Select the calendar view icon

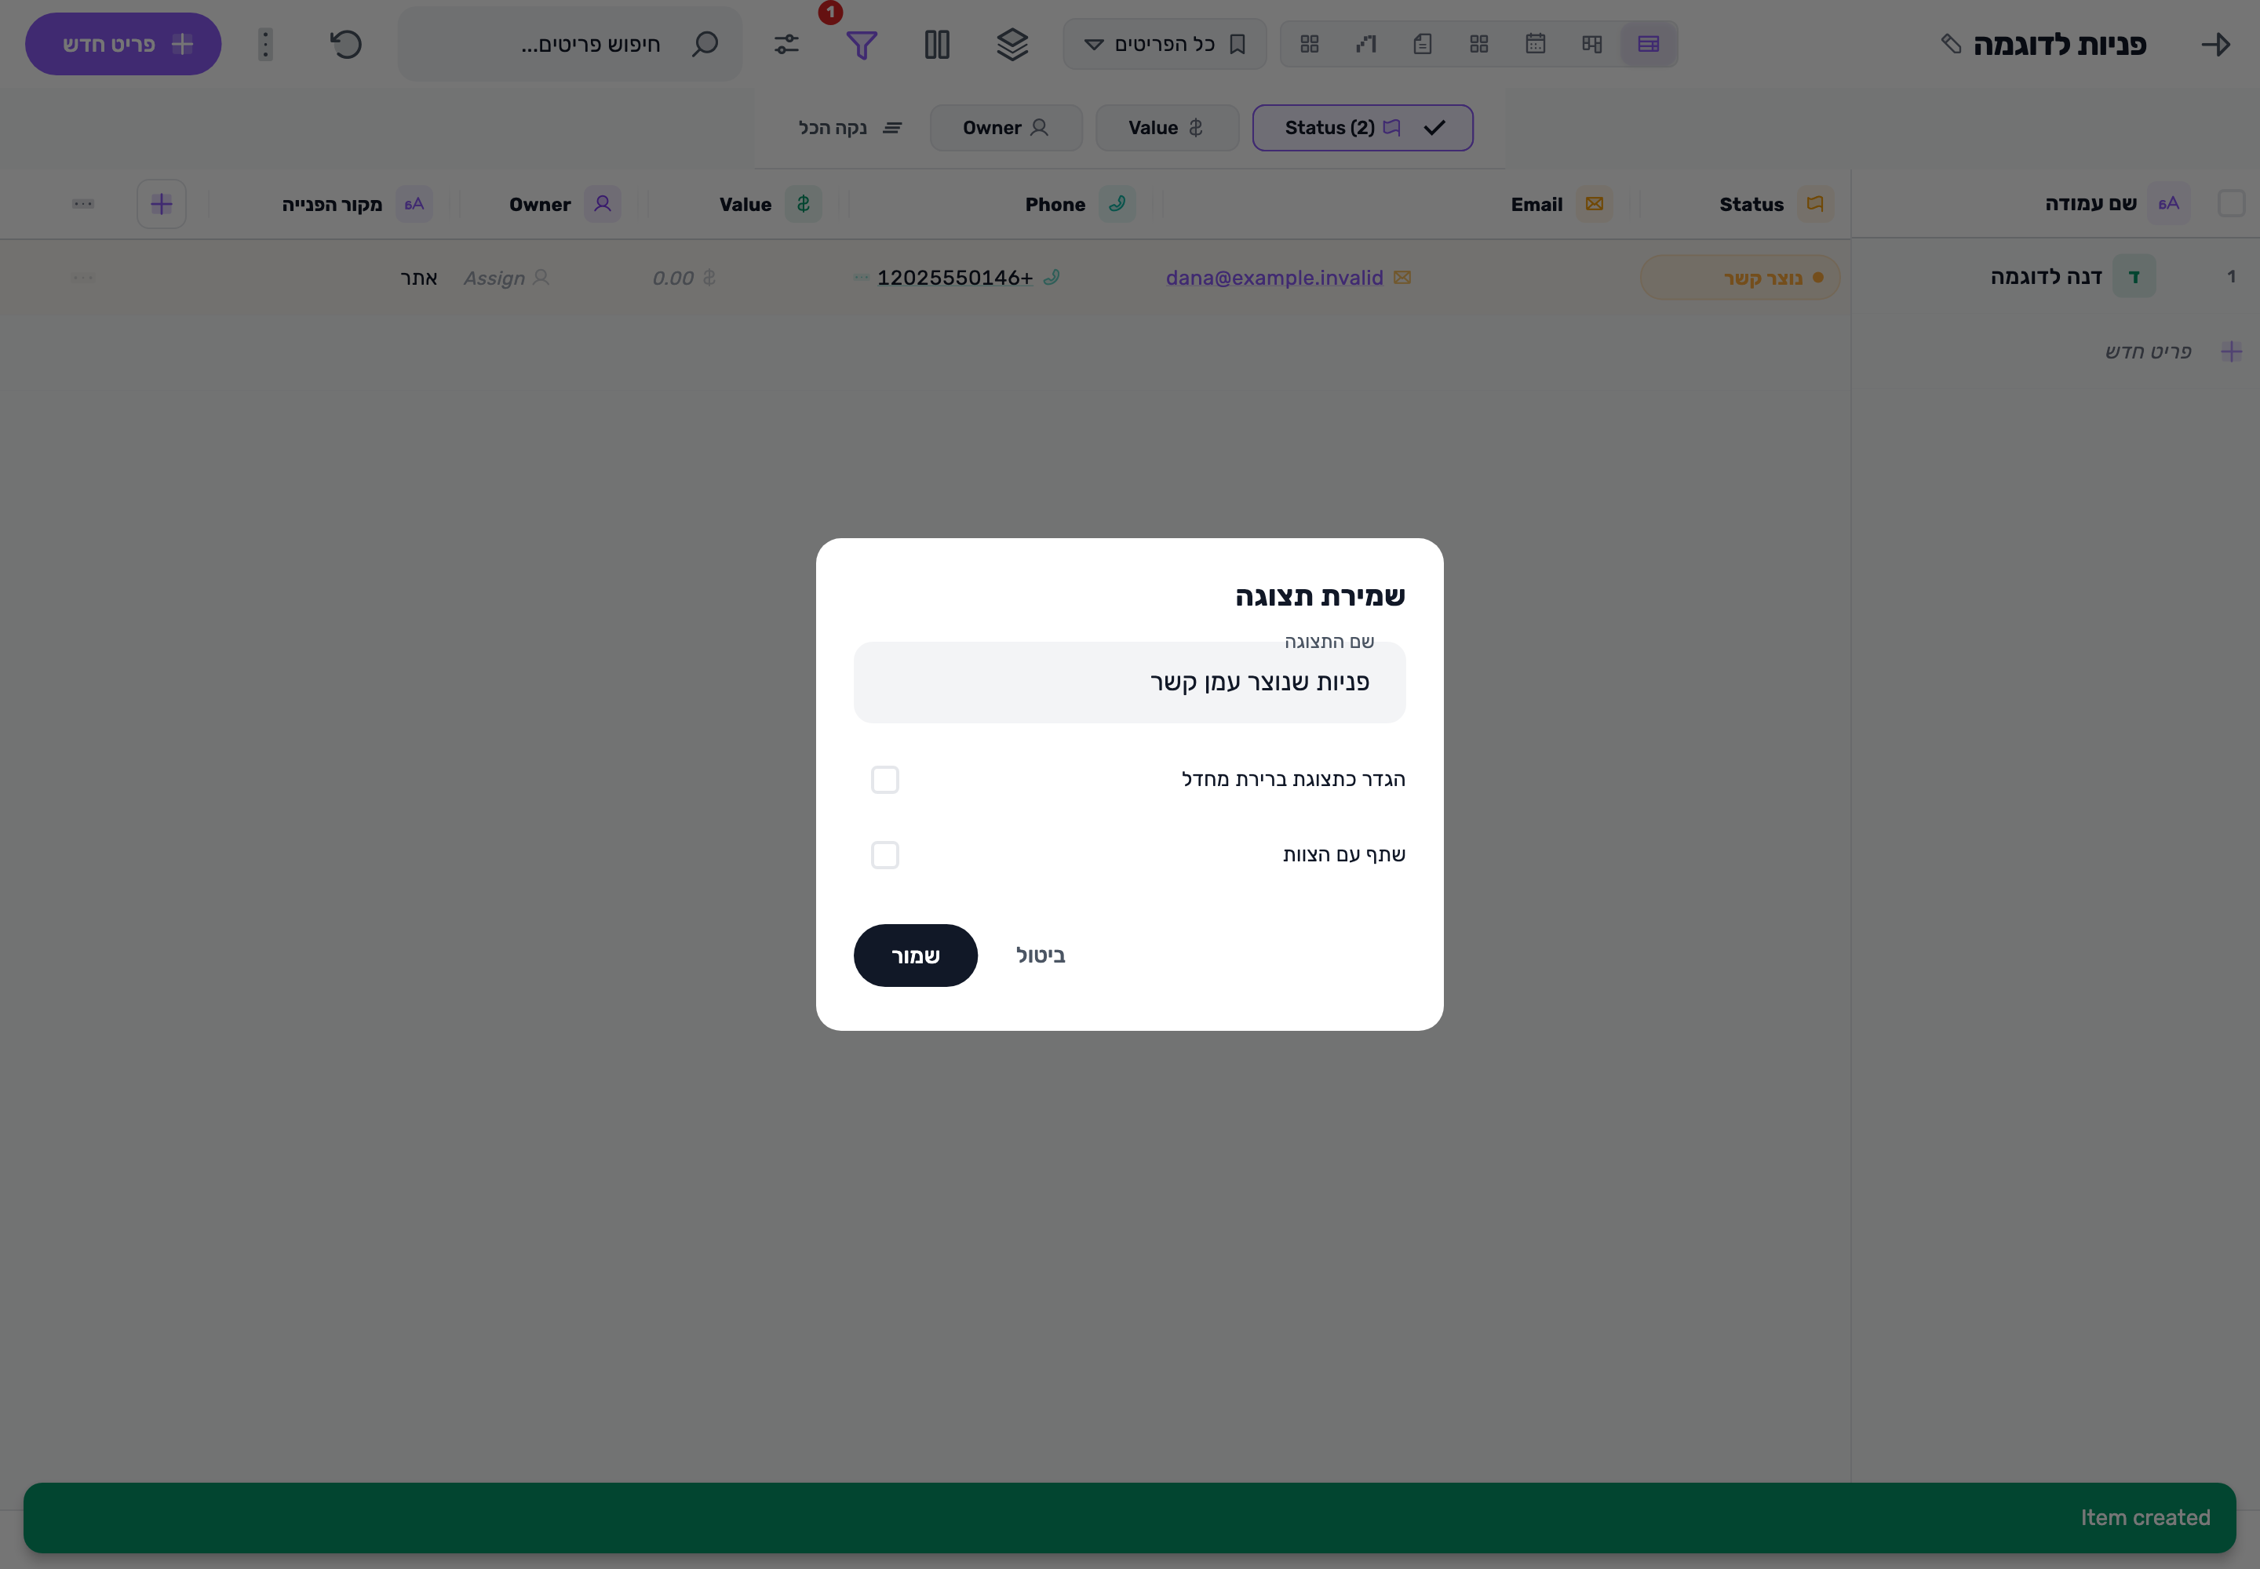tap(1535, 44)
